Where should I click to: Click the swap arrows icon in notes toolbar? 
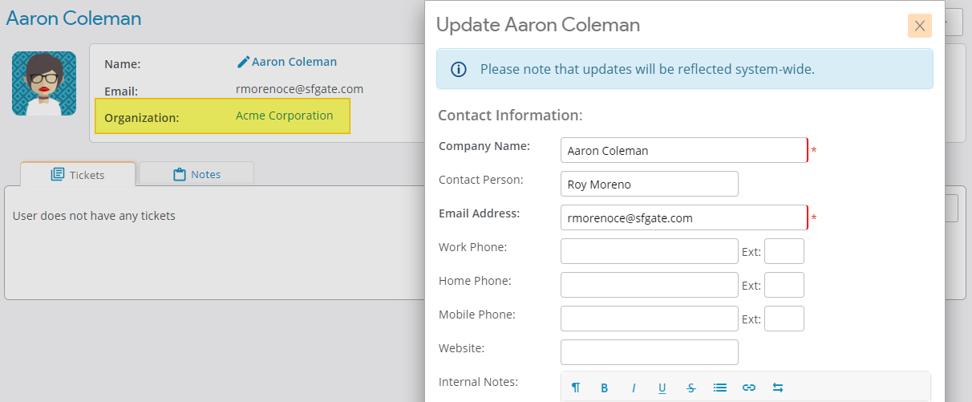[778, 388]
